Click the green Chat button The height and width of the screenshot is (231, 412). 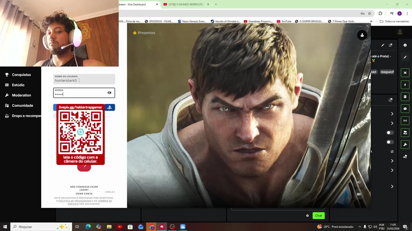pos(318,216)
